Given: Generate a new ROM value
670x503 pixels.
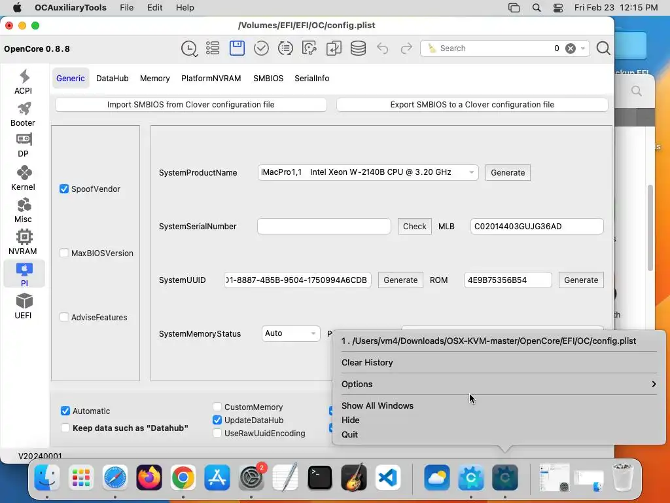Looking at the screenshot, I should click(581, 280).
